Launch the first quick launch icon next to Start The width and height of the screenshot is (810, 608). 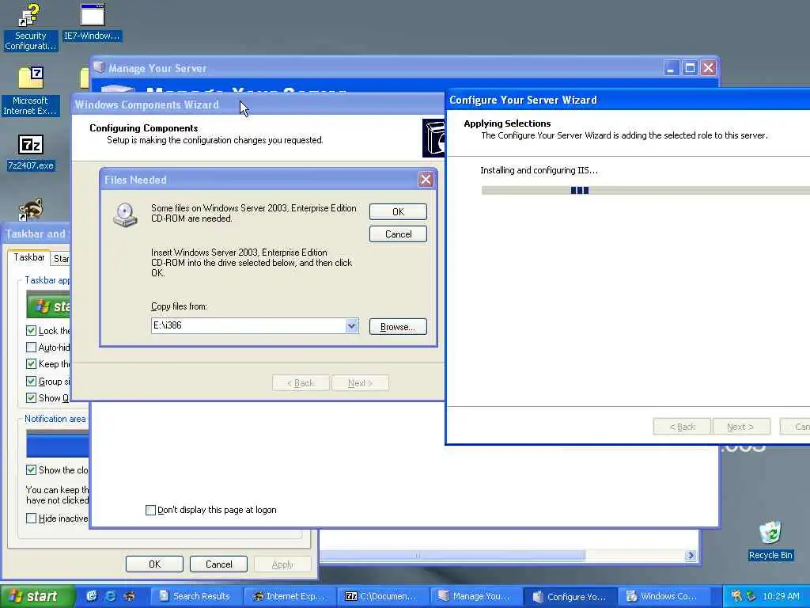pos(92,596)
